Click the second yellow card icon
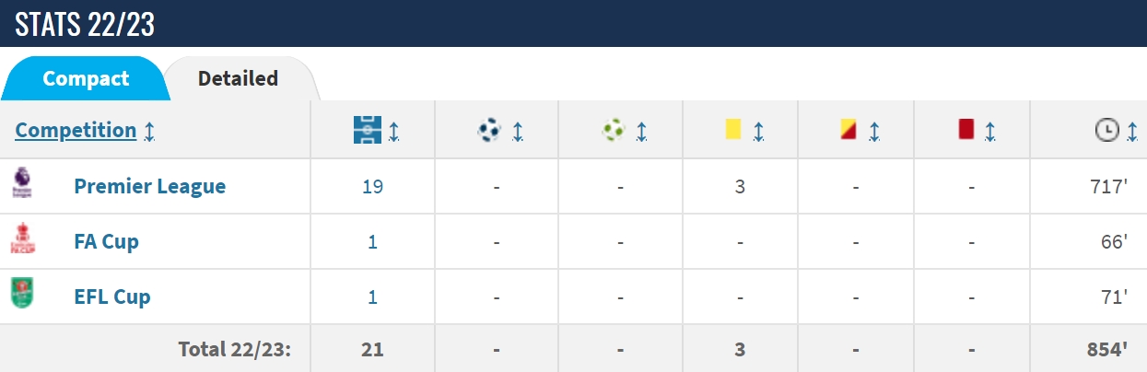 tap(849, 129)
